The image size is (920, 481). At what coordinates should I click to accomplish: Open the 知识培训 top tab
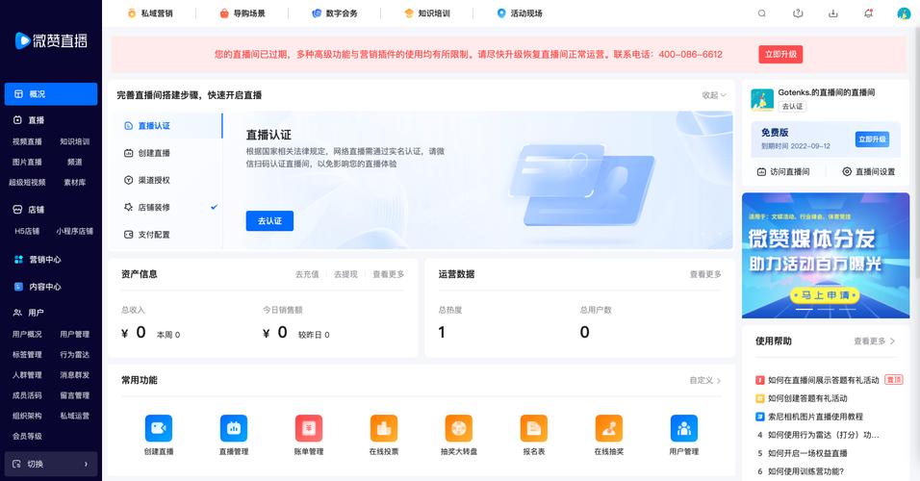(427, 13)
